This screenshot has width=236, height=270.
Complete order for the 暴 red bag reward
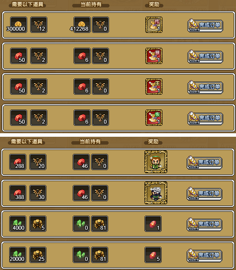pos(205,56)
